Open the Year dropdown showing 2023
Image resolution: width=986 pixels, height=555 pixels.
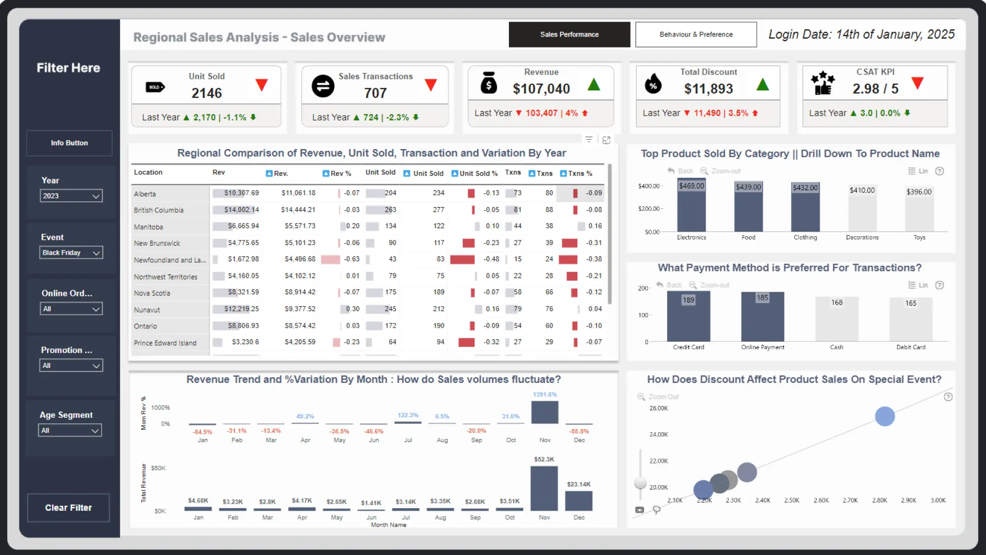(x=71, y=196)
